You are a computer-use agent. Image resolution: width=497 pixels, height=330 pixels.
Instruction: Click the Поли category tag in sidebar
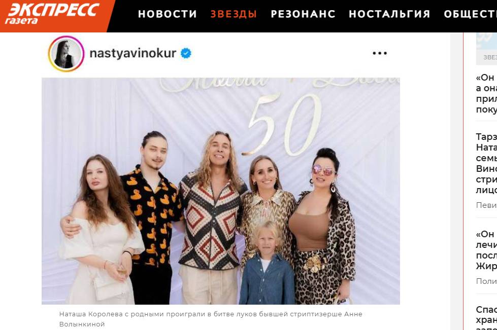tap(486, 281)
